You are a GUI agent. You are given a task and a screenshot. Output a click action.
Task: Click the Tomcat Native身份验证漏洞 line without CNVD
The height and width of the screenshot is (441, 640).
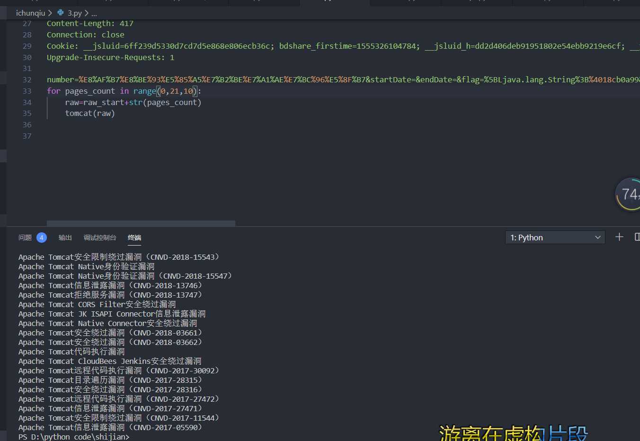coord(87,266)
